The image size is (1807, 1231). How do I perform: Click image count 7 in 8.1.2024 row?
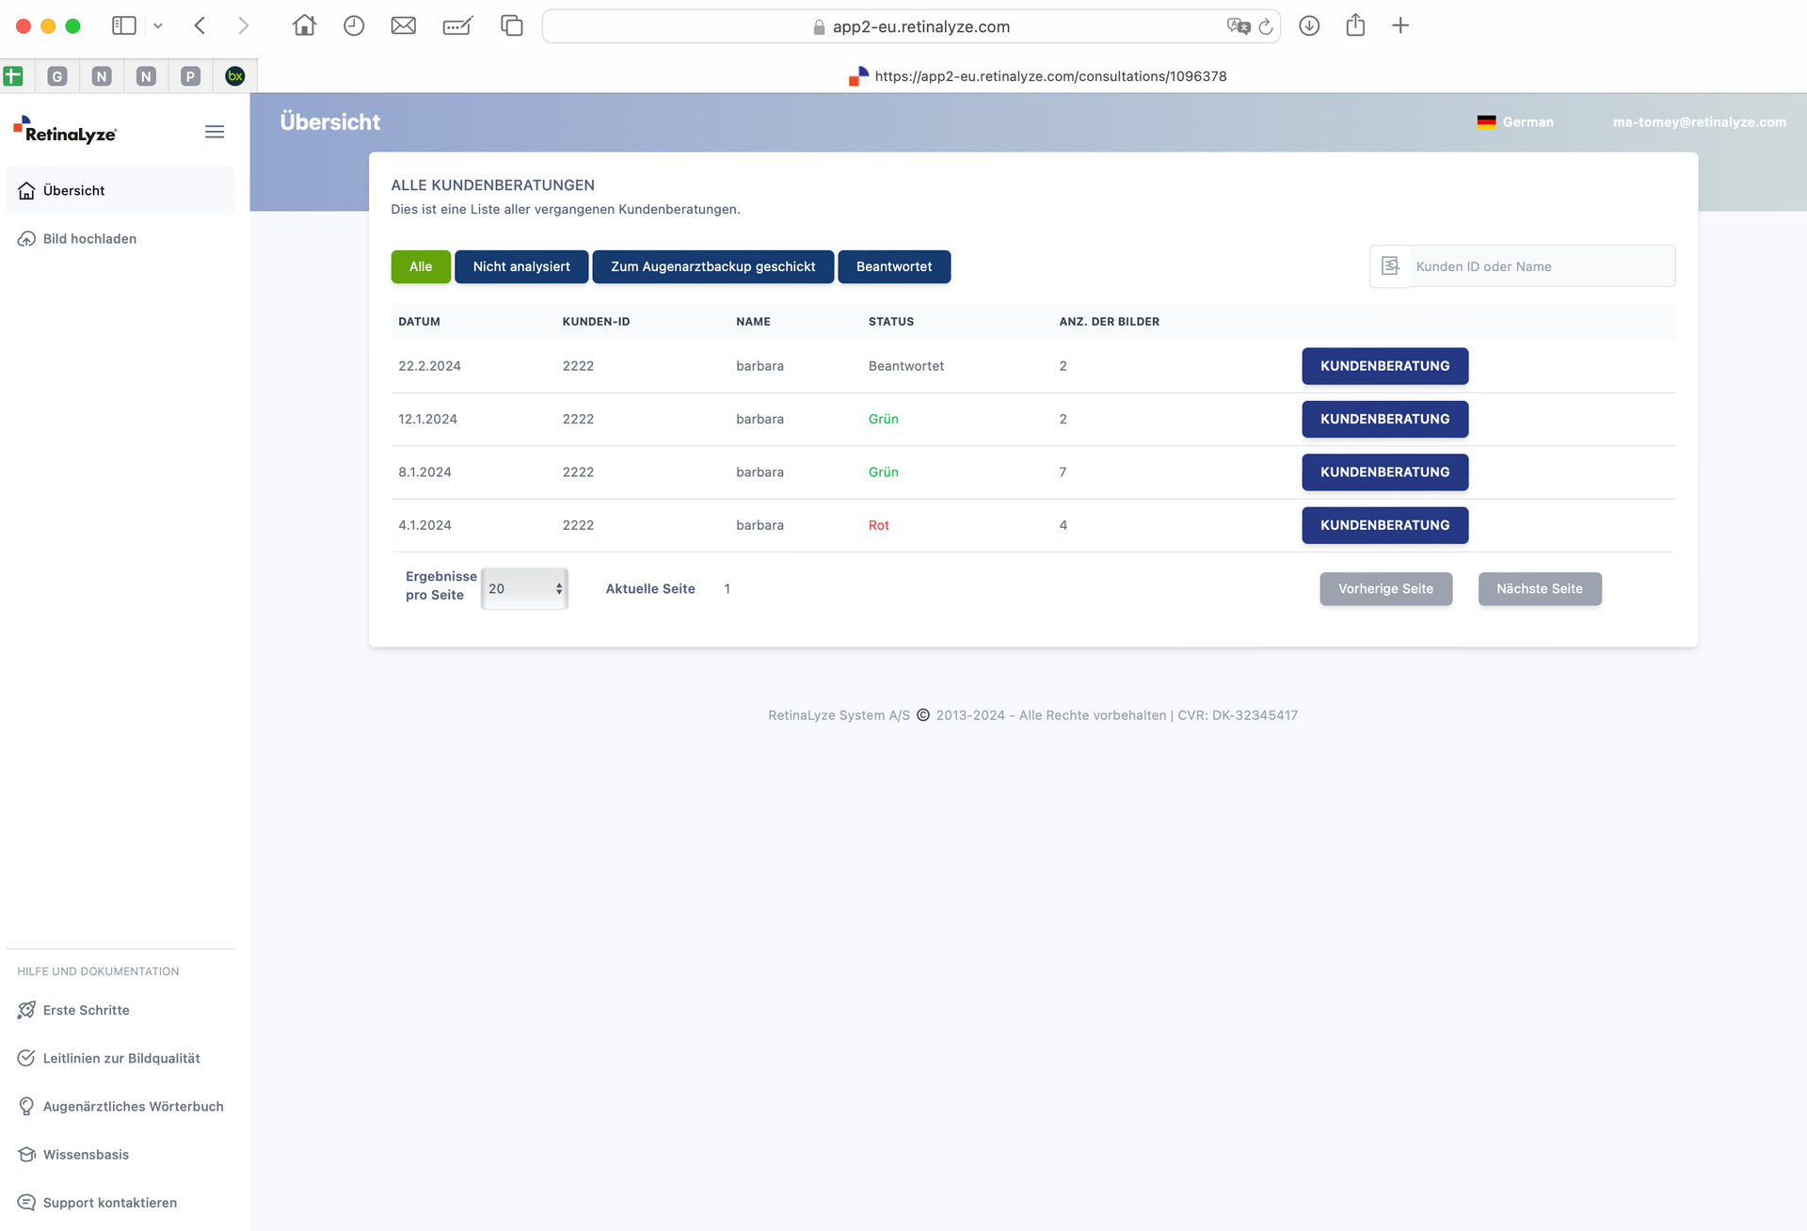(1063, 472)
